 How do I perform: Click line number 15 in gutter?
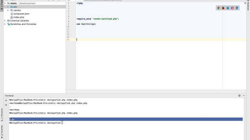coord(68,40)
